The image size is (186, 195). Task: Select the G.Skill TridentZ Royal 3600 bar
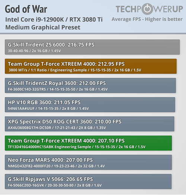(90, 86)
